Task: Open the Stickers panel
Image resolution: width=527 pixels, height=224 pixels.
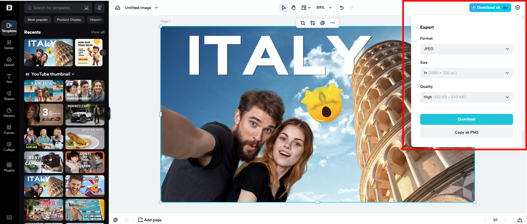Action: 9,113
